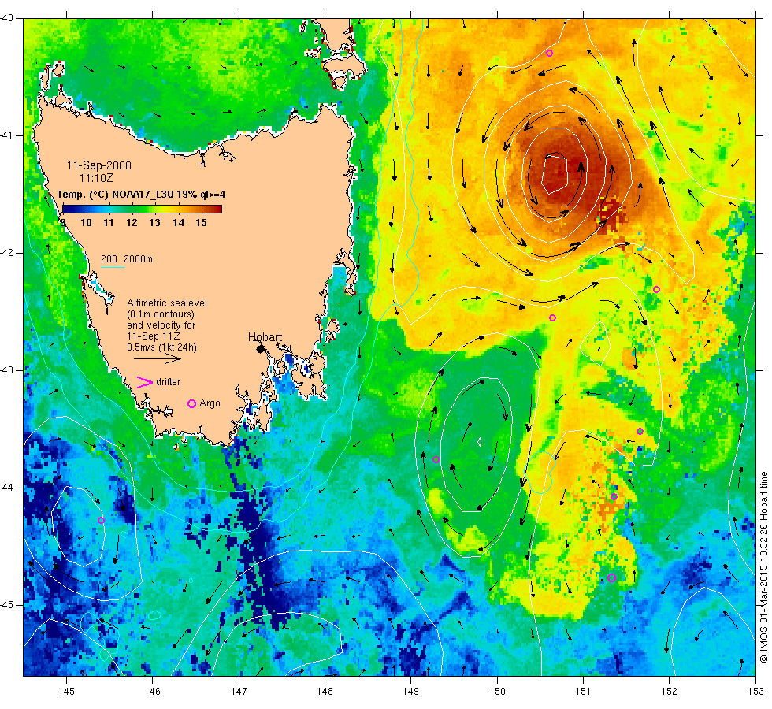The image size is (772, 709).
Task: Select Argo float marker near 43.75S 149.3E
Action: (x=436, y=460)
